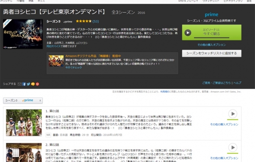Play episode 1 with round play icon

coord(232,114)
